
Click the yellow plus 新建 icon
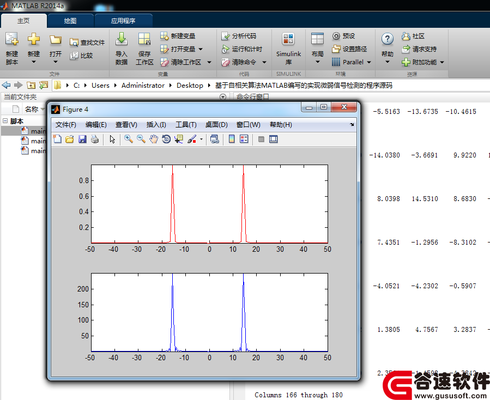[33, 39]
